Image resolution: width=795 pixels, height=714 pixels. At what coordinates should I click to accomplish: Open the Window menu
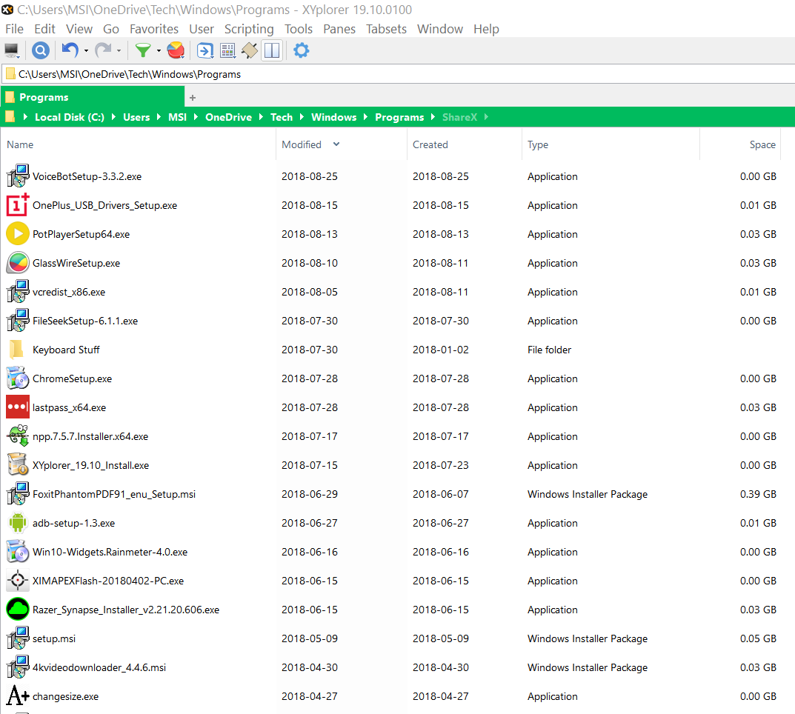point(440,29)
